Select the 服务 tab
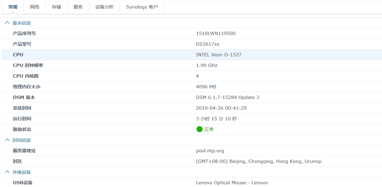The image size is (382, 187). 78,7
